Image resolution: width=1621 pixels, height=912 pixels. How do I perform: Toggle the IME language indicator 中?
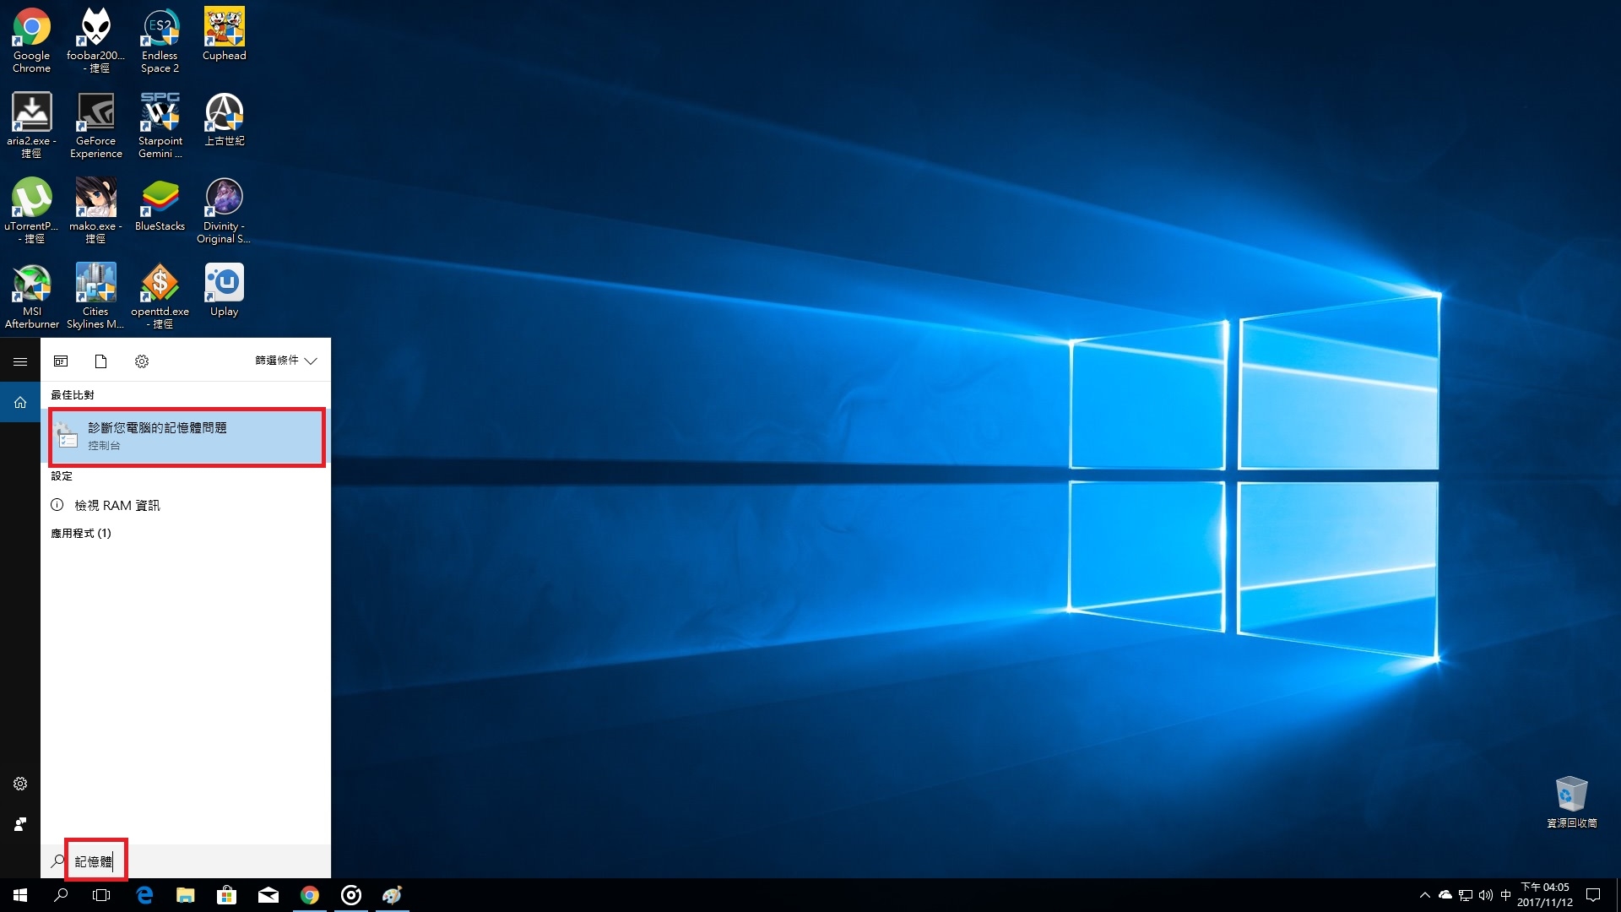[1505, 895]
